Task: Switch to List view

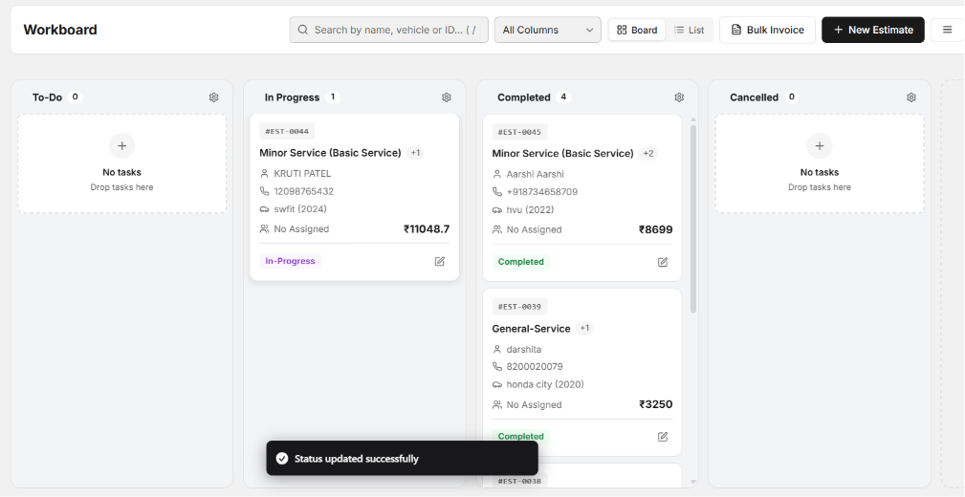Action: coord(690,30)
